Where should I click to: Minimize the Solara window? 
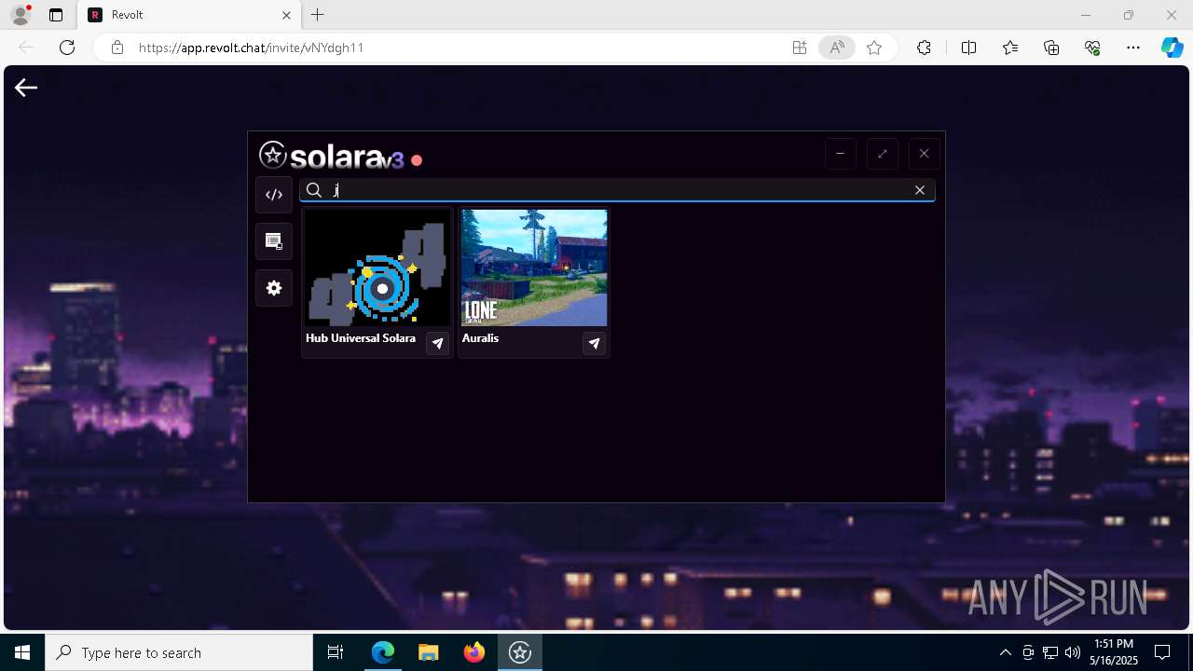[x=840, y=154]
